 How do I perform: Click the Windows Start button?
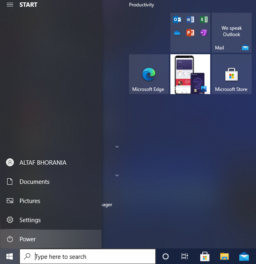point(10,256)
